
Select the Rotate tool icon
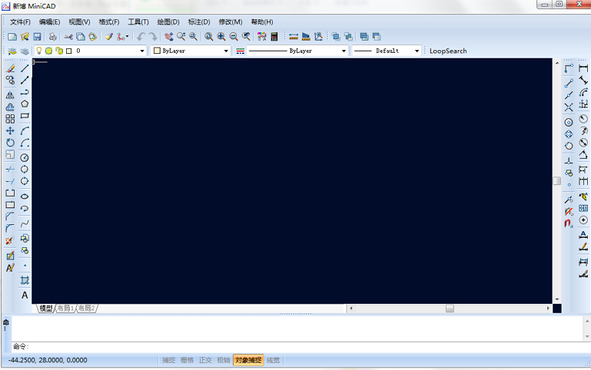click(x=10, y=143)
